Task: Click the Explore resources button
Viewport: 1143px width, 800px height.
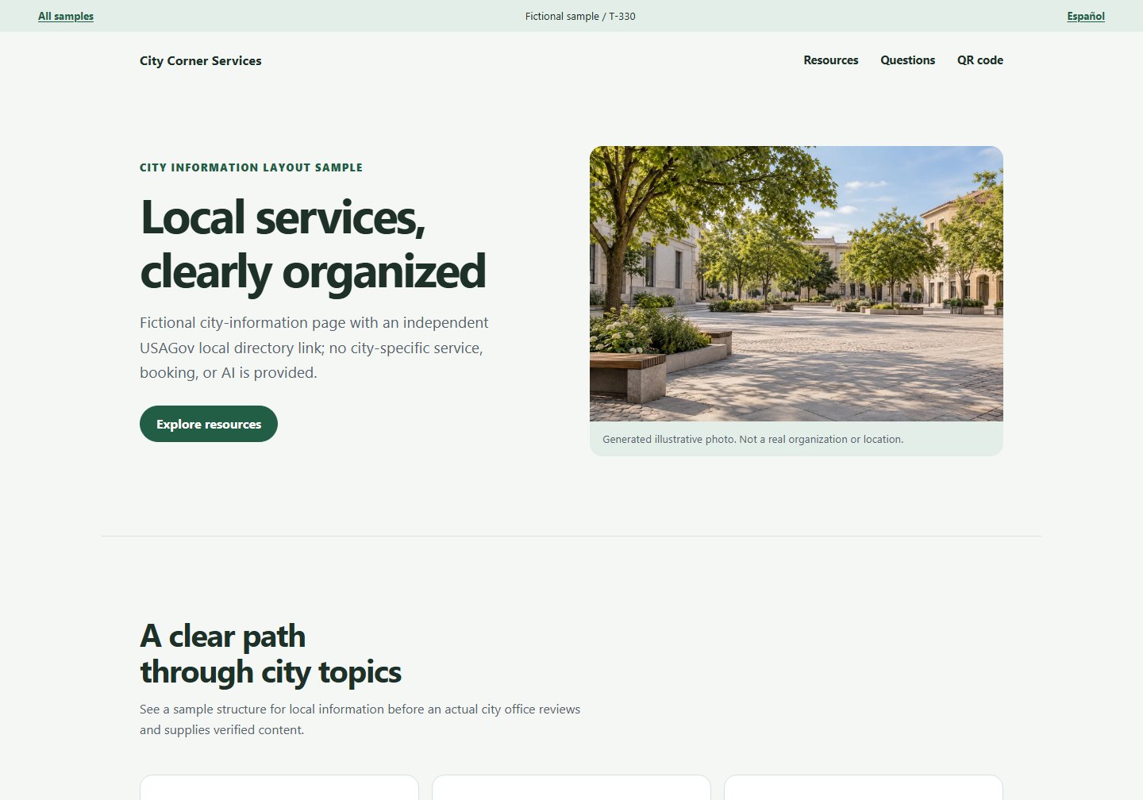Action: tap(209, 424)
